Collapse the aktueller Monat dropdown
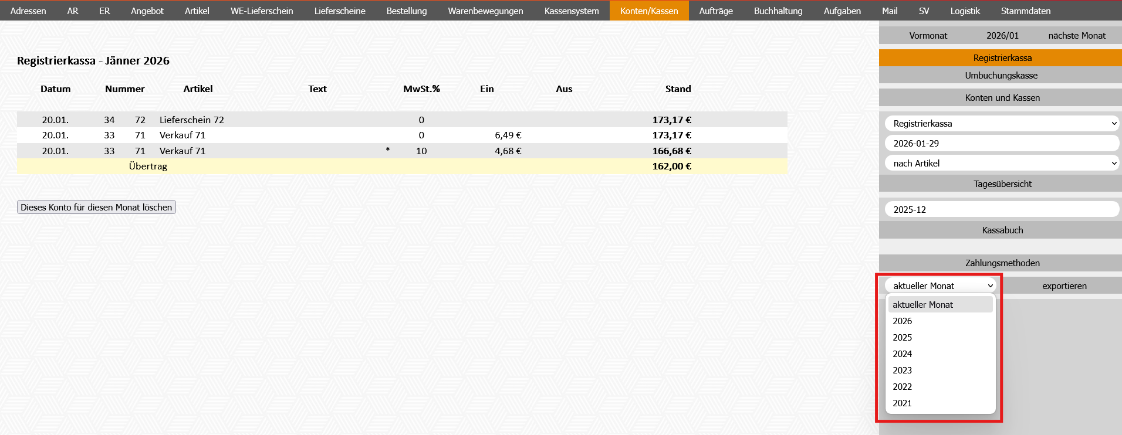Viewport: 1122px width, 435px height. [x=940, y=286]
